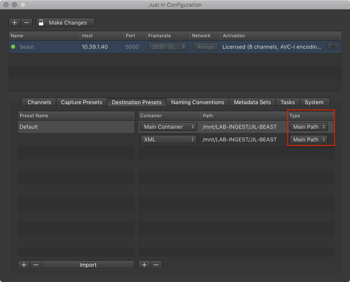The image size is (350, 282).
Task: Click the Import button
Action: [88, 265]
